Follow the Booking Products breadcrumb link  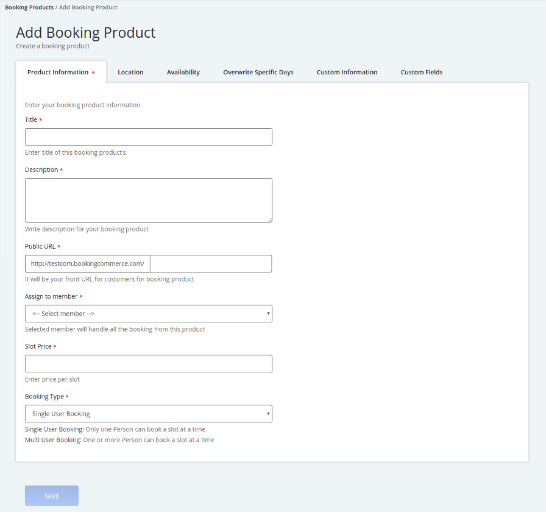tap(29, 7)
